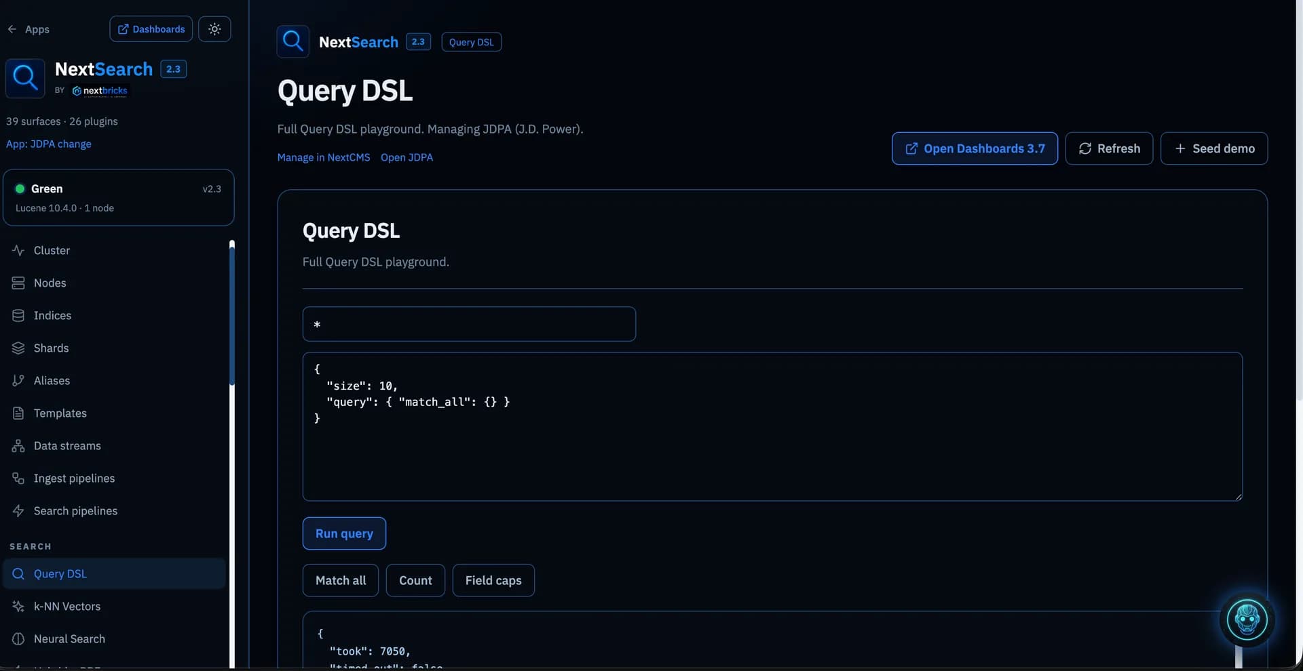Image resolution: width=1303 pixels, height=671 pixels.
Task: Click the Shards layers icon
Action: 18,348
